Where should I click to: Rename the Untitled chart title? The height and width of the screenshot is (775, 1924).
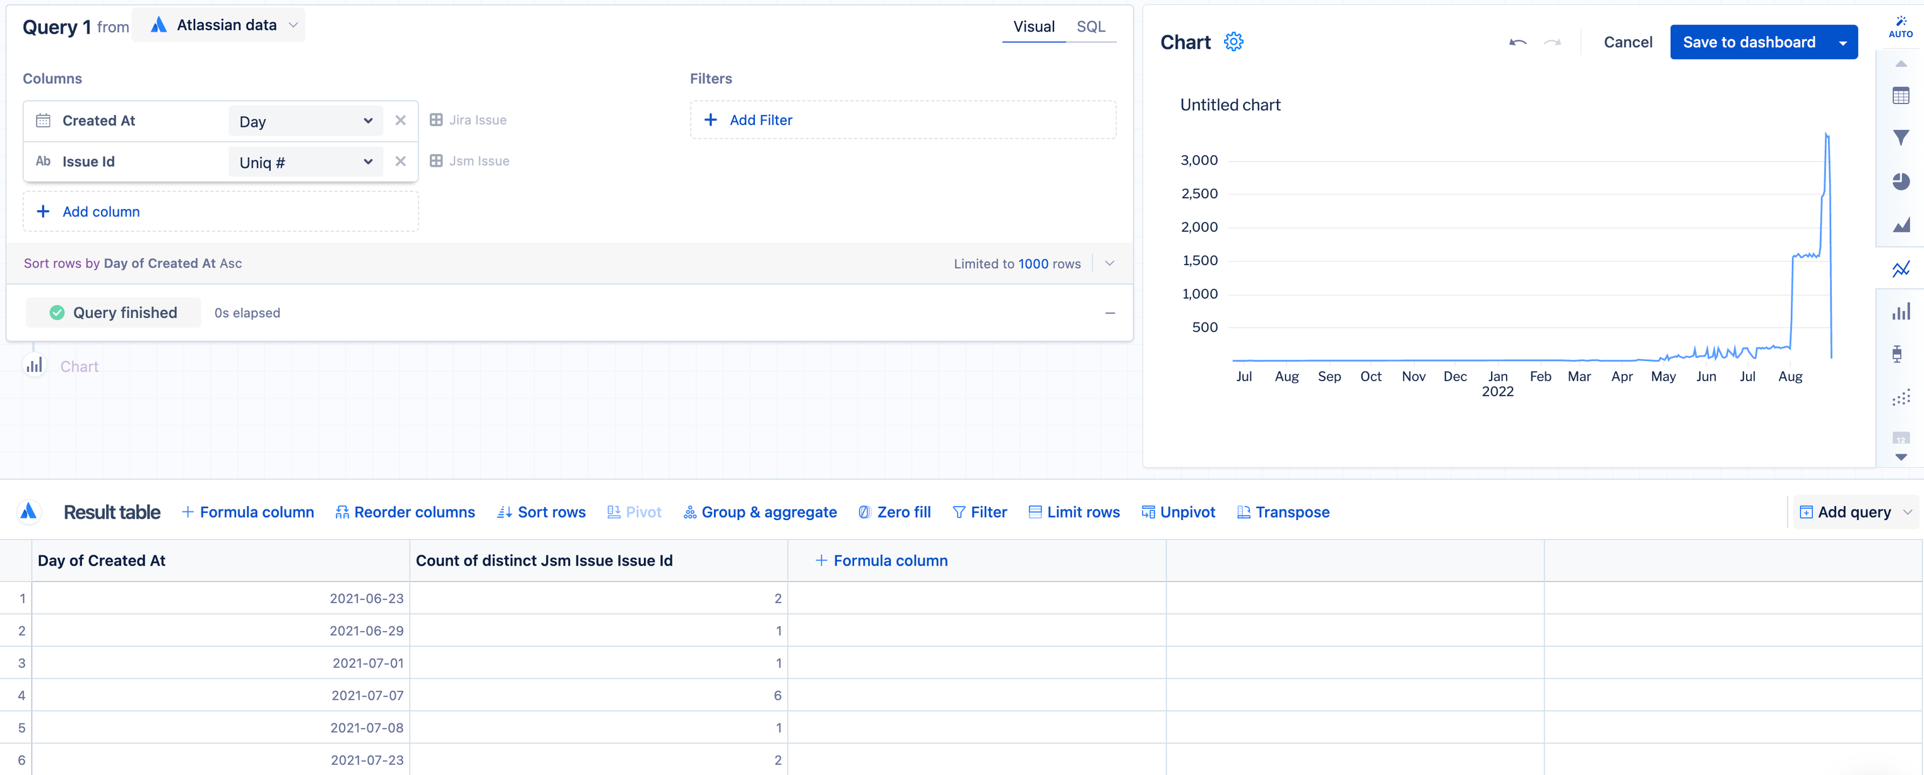(1230, 105)
